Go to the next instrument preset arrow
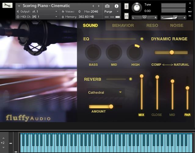The width and height of the screenshot is (195, 153). click(99, 6)
